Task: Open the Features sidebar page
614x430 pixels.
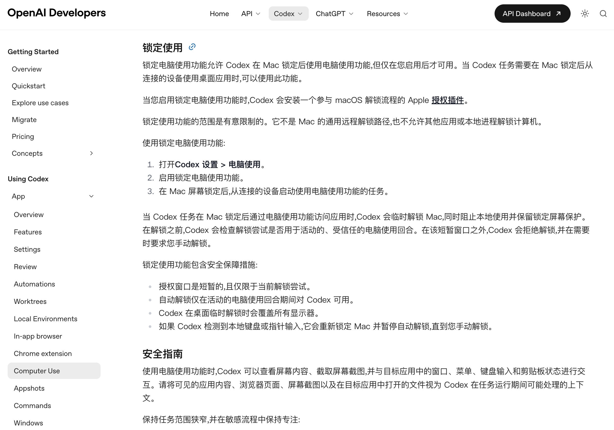Action: coord(28,232)
